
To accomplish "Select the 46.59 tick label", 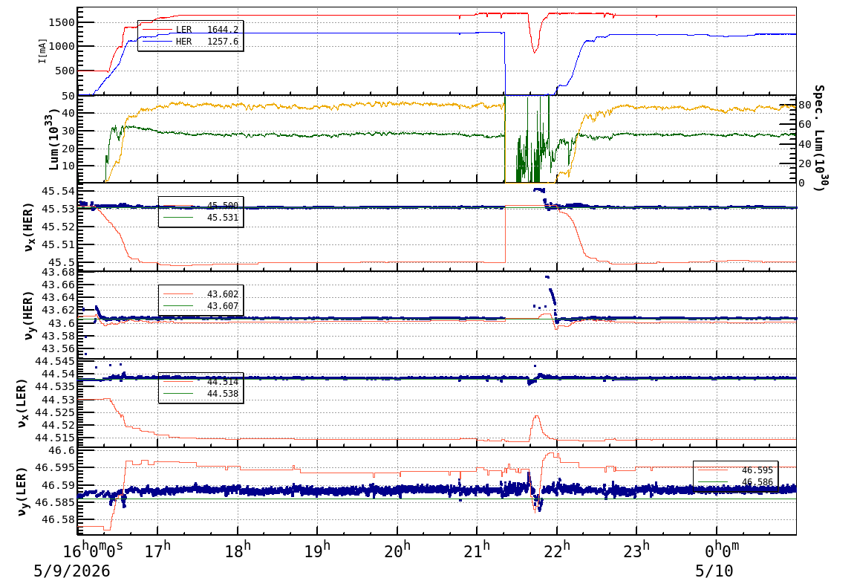I will tap(59, 485).
